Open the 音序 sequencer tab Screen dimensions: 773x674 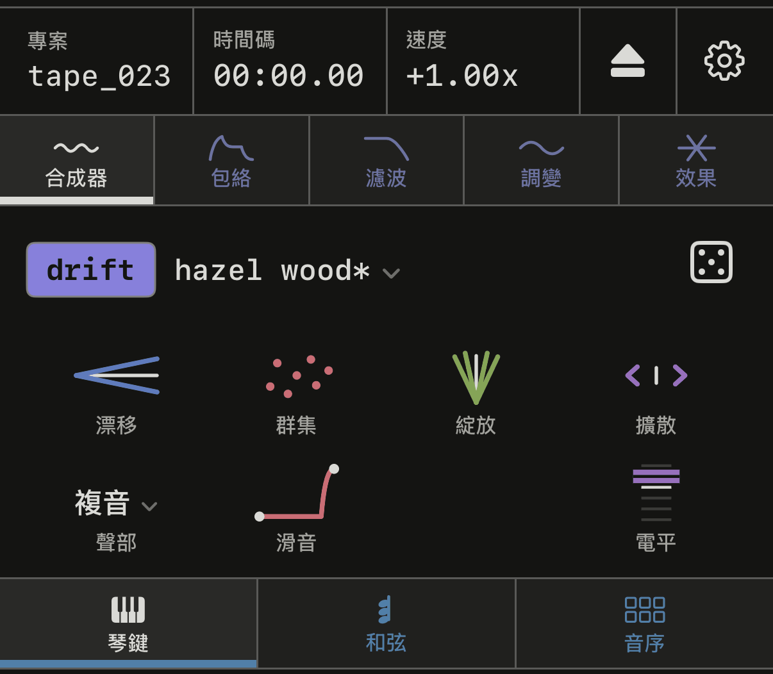pos(645,623)
